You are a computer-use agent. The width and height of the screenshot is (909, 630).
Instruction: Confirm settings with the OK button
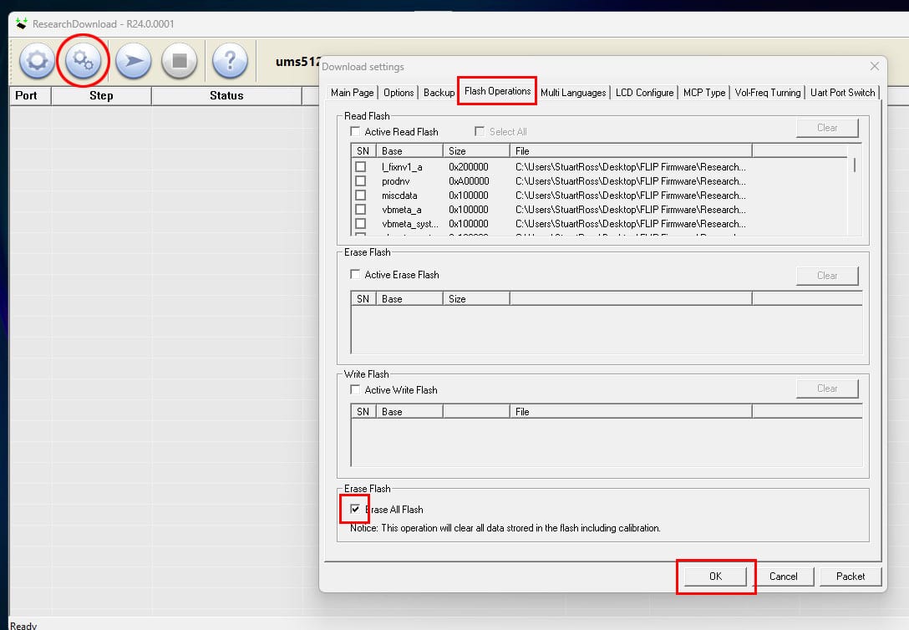[715, 576]
